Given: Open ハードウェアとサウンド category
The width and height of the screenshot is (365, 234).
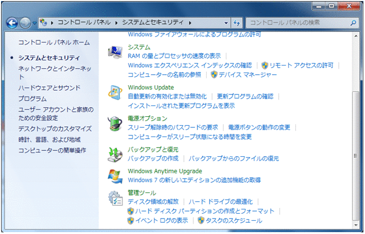Looking at the screenshot, I should tap(50, 88).
